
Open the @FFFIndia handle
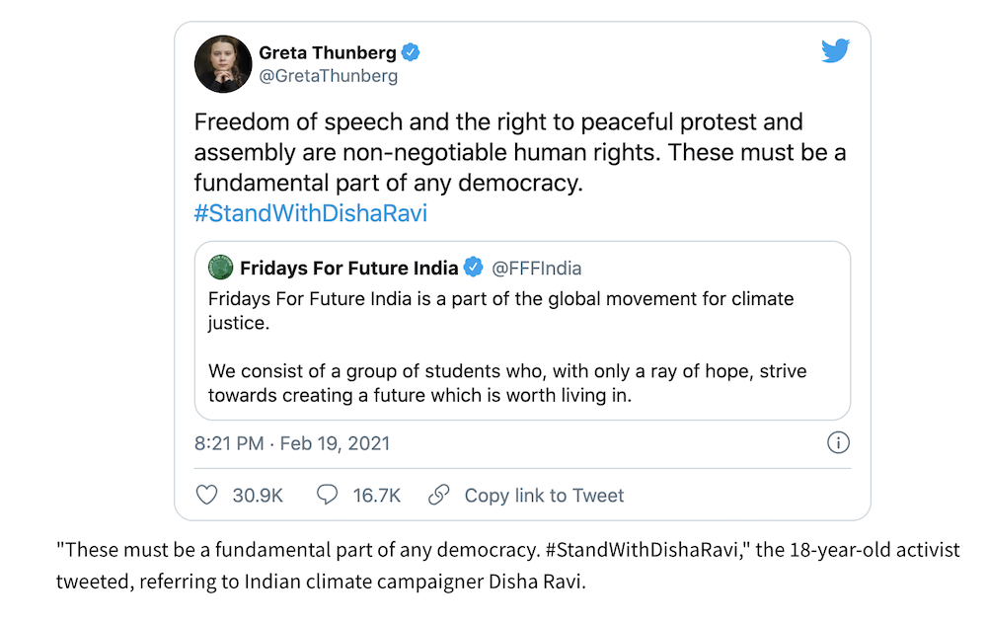click(536, 269)
